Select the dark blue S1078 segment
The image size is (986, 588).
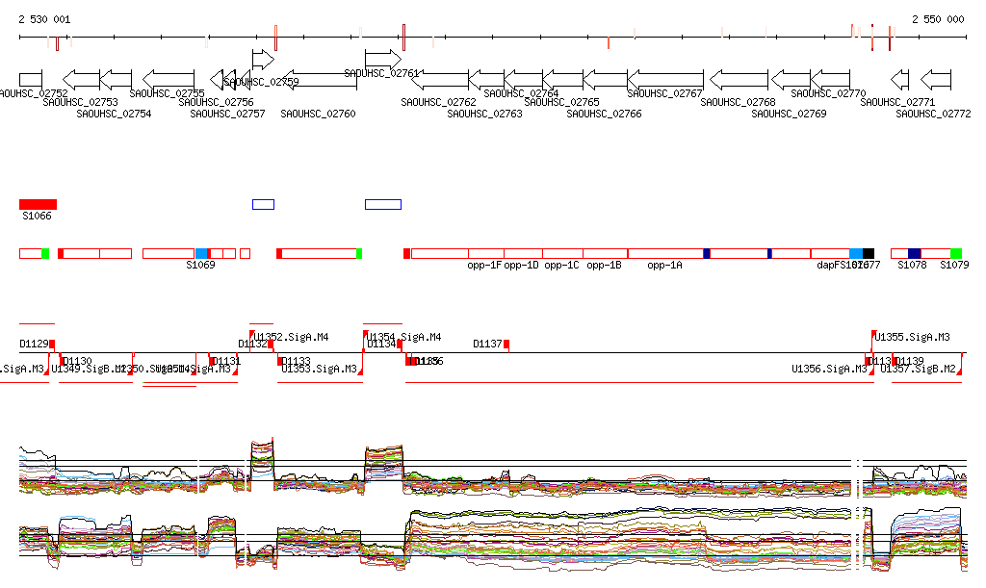tap(914, 254)
